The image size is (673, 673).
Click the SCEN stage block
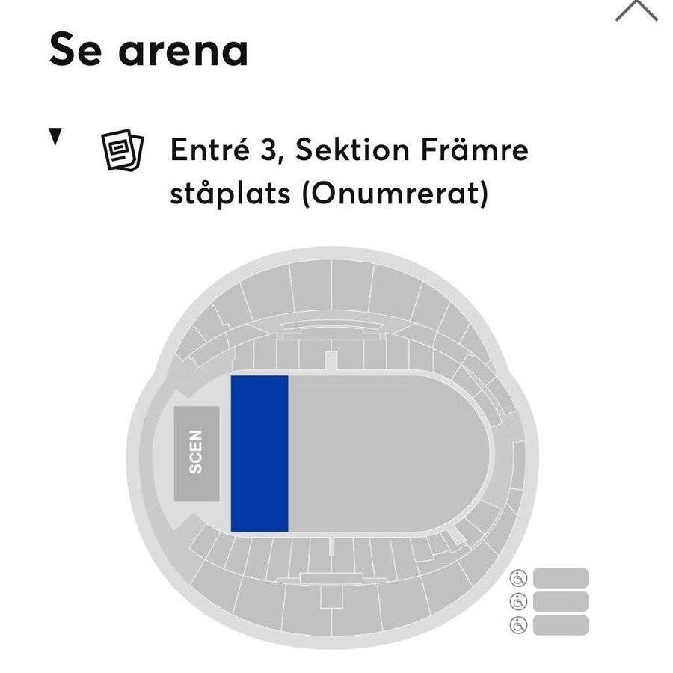[197, 453]
